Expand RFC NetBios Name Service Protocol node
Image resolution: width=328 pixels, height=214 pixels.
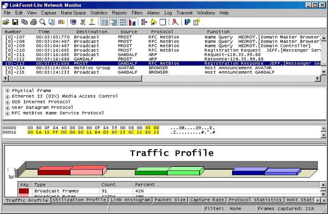tap(7, 114)
